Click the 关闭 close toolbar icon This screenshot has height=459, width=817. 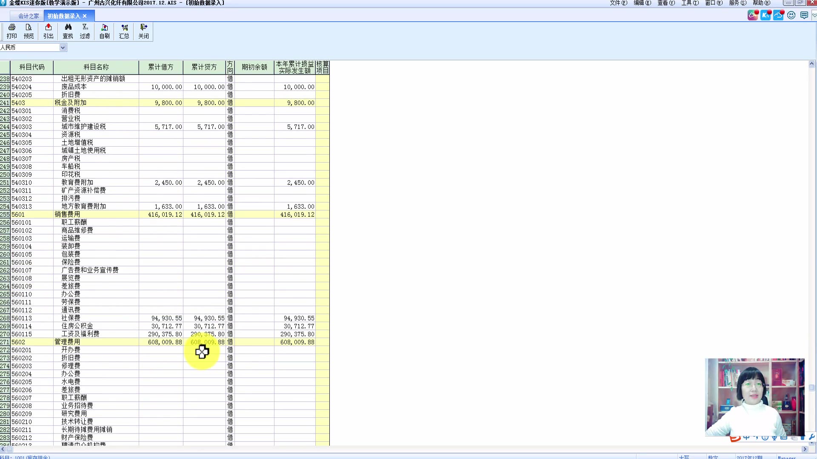click(x=143, y=31)
